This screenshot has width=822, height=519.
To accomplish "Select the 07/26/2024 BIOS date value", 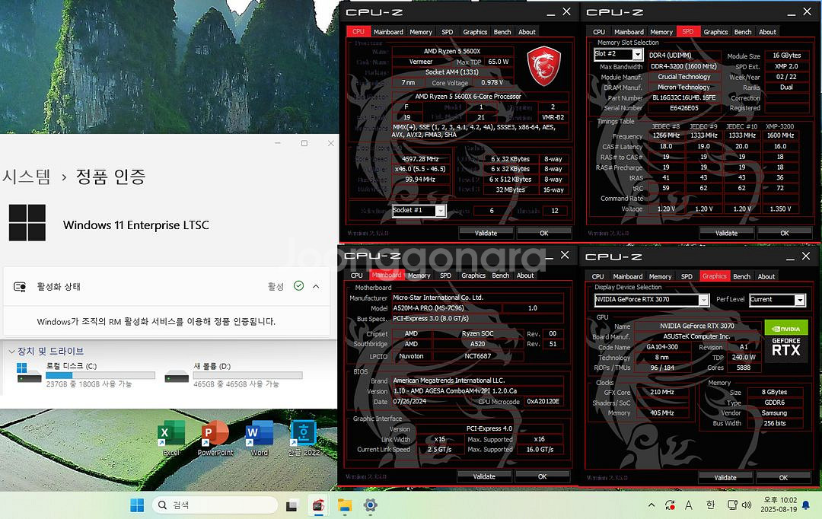I will (x=410, y=402).
